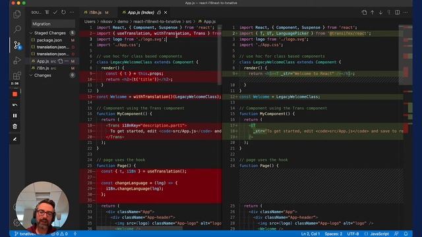This screenshot has height=237, width=422.
Task: Go to next change with down arrow
Action: (380, 13)
